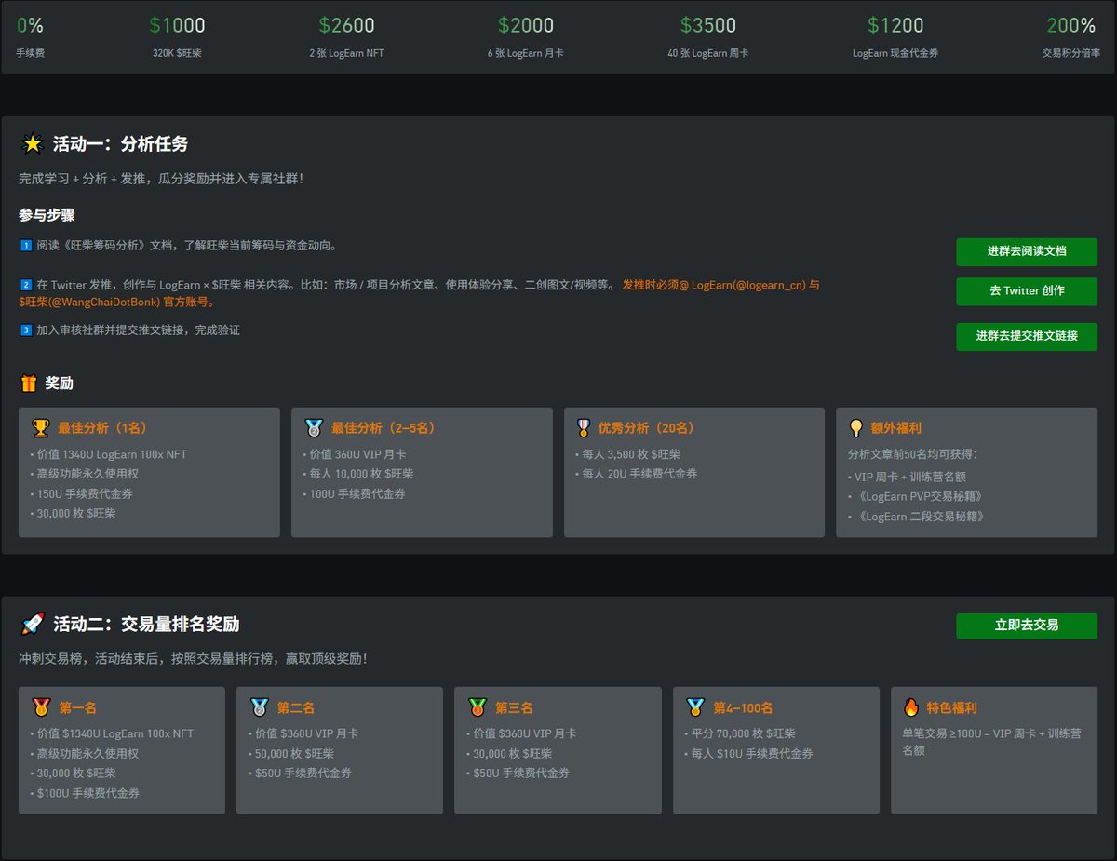Click the 第三名 card title
Viewport: 1117px width, 861px height.
pyautogui.click(x=514, y=708)
